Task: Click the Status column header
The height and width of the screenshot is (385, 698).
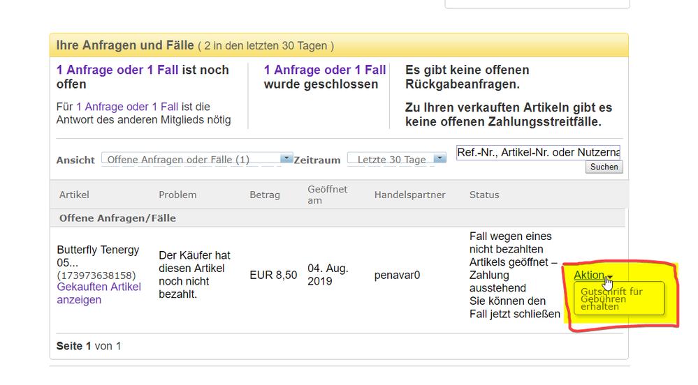Action: pyautogui.click(x=484, y=195)
